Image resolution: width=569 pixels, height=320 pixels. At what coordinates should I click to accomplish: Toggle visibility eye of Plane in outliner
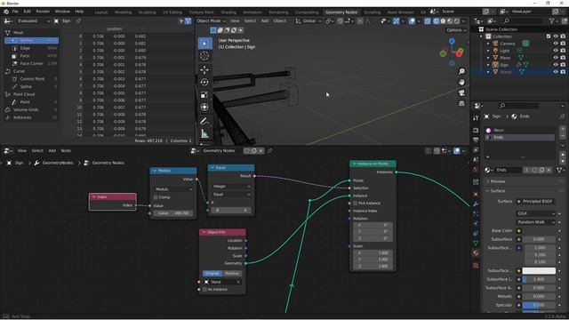click(556, 58)
